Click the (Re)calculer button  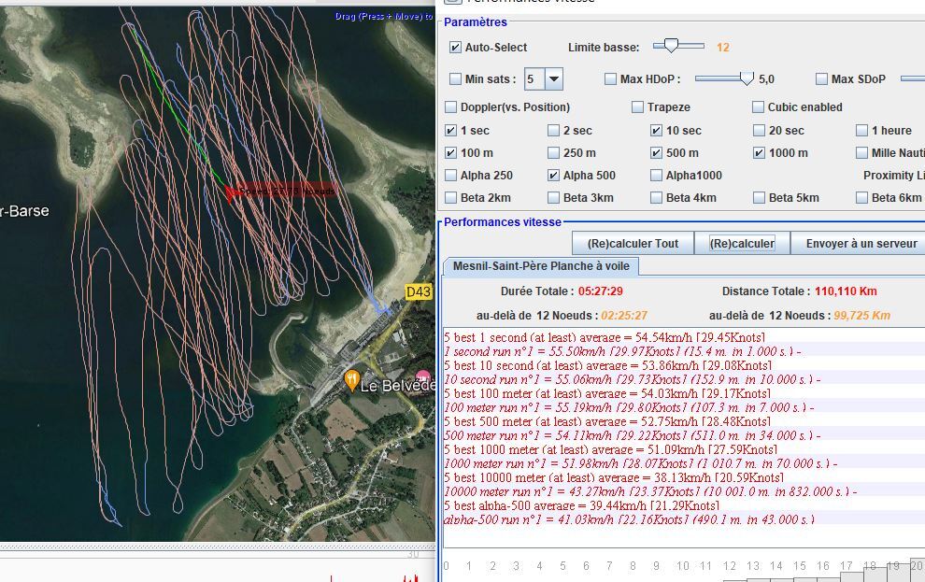click(742, 244)
